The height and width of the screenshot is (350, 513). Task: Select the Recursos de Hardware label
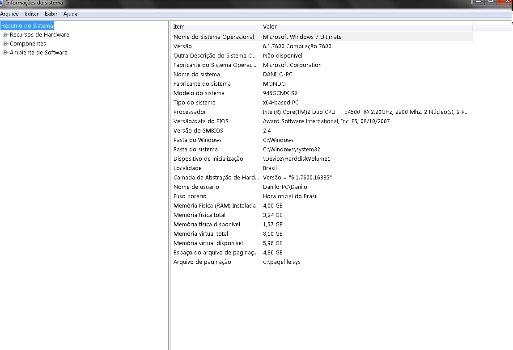pyautogui.click(x=39, y=35)
